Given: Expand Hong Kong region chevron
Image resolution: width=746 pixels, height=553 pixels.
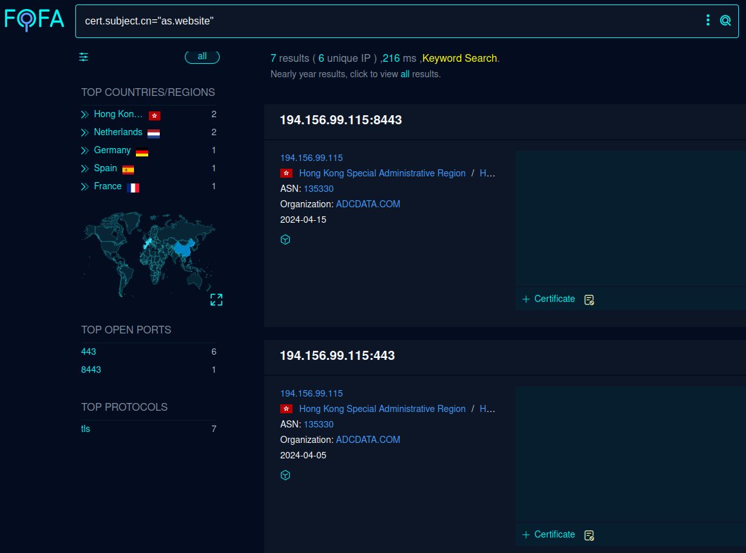Looking at the screenshot, I should 84,115.
